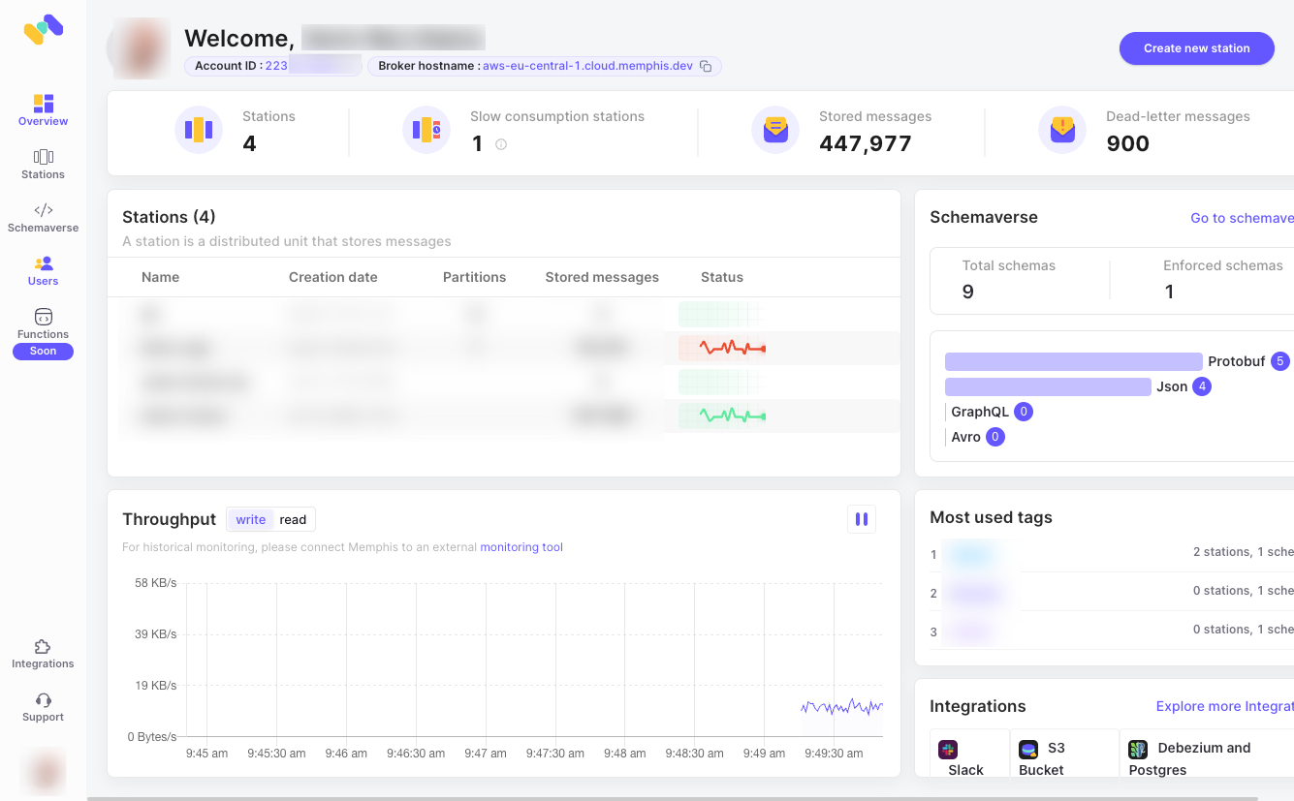
Task: Click Create new station button
Action: pos(1196,48)
